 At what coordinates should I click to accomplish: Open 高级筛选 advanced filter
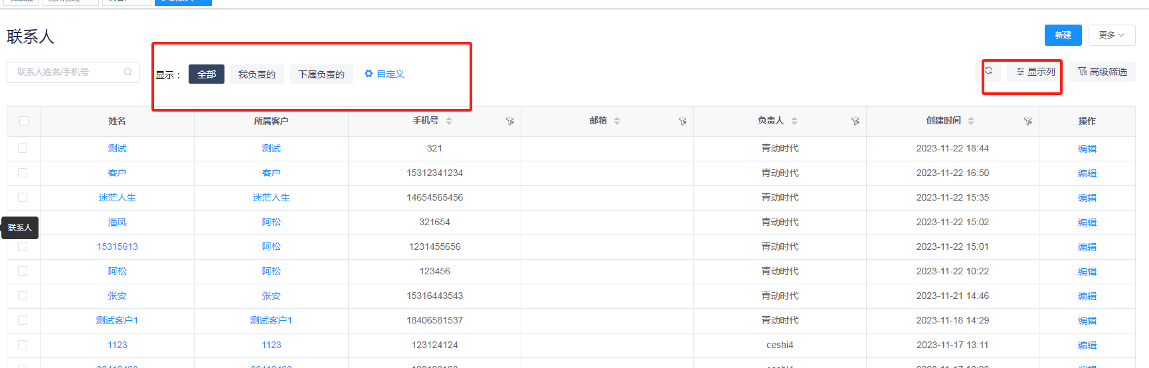[x=1103, y=72]
